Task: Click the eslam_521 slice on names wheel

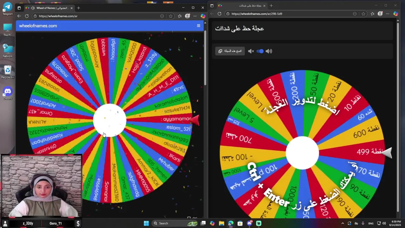Action: coord(178,128)
